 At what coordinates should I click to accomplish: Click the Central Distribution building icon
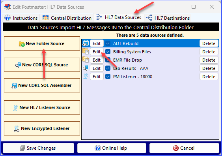tap(45, 18)
